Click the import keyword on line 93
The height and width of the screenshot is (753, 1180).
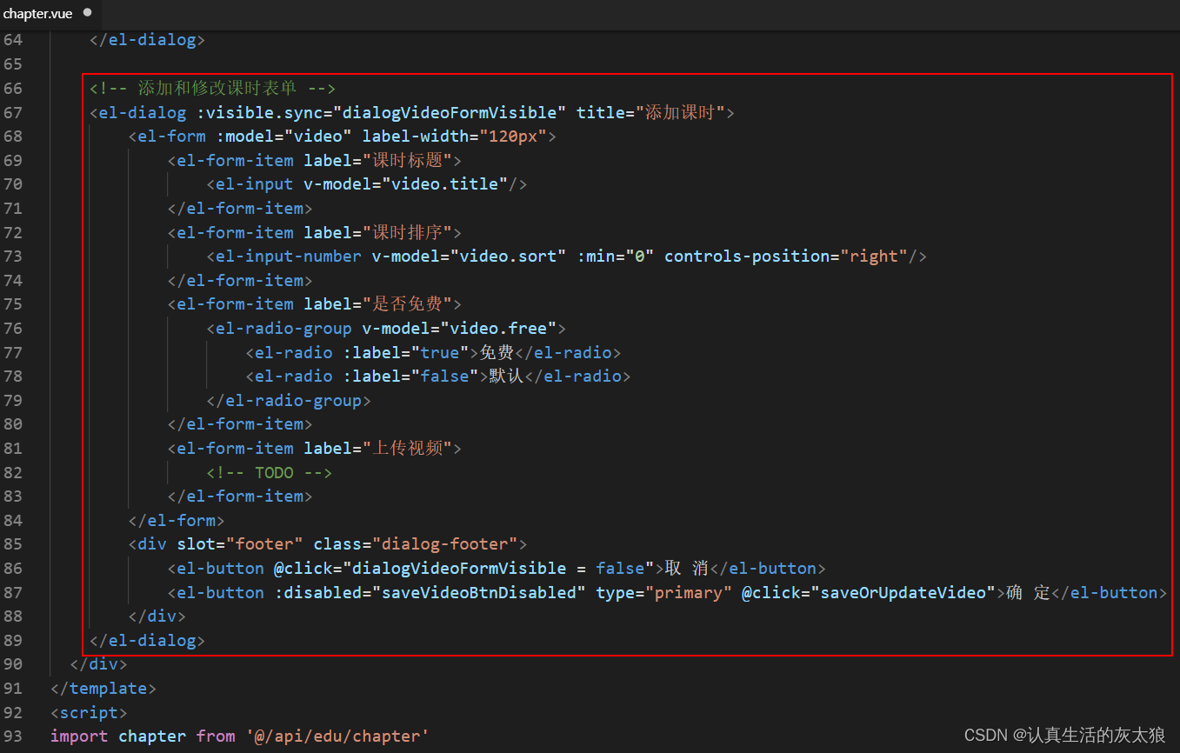pyautogui.click(x=79, y=736)
